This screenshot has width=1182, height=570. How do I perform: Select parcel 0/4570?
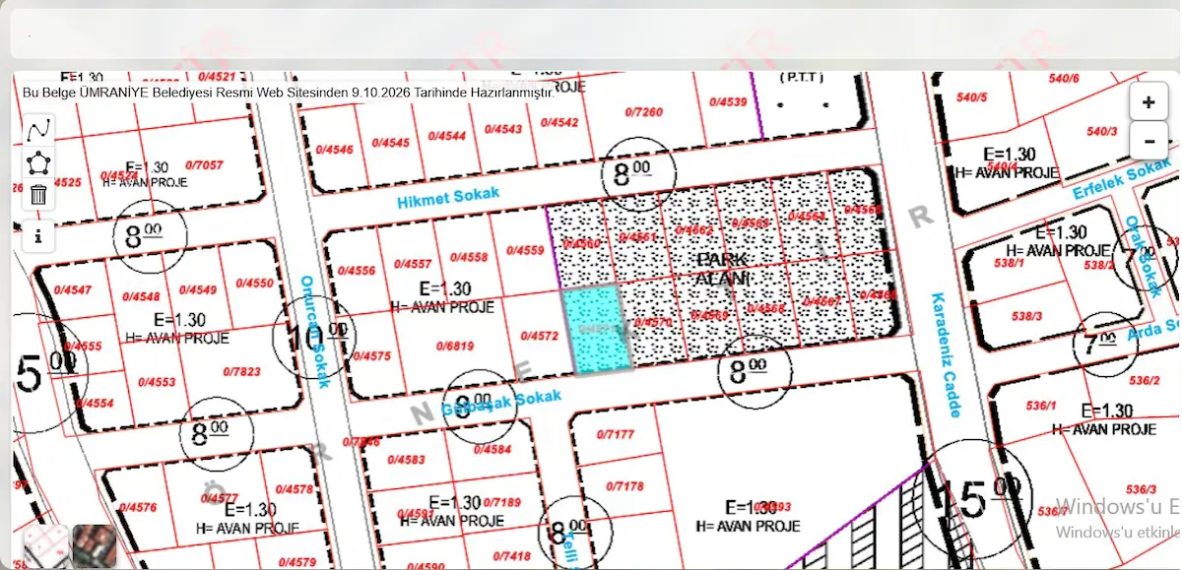click(652, 322)
